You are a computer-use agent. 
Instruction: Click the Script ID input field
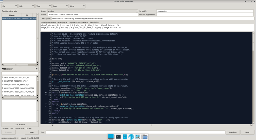click(205, 11)
